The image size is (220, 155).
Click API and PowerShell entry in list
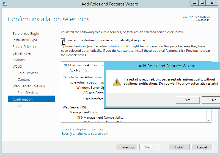pos(94,93)
